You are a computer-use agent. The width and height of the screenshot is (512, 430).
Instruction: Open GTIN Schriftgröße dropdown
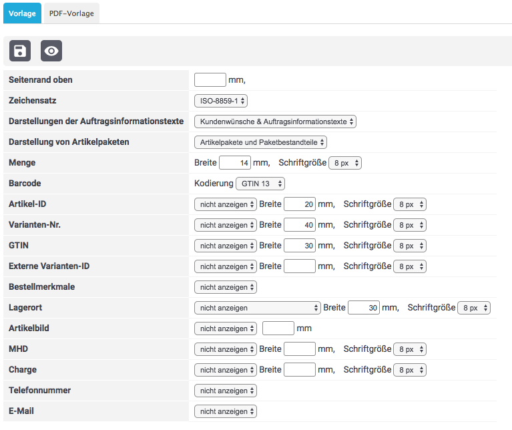tap(409, 246)
